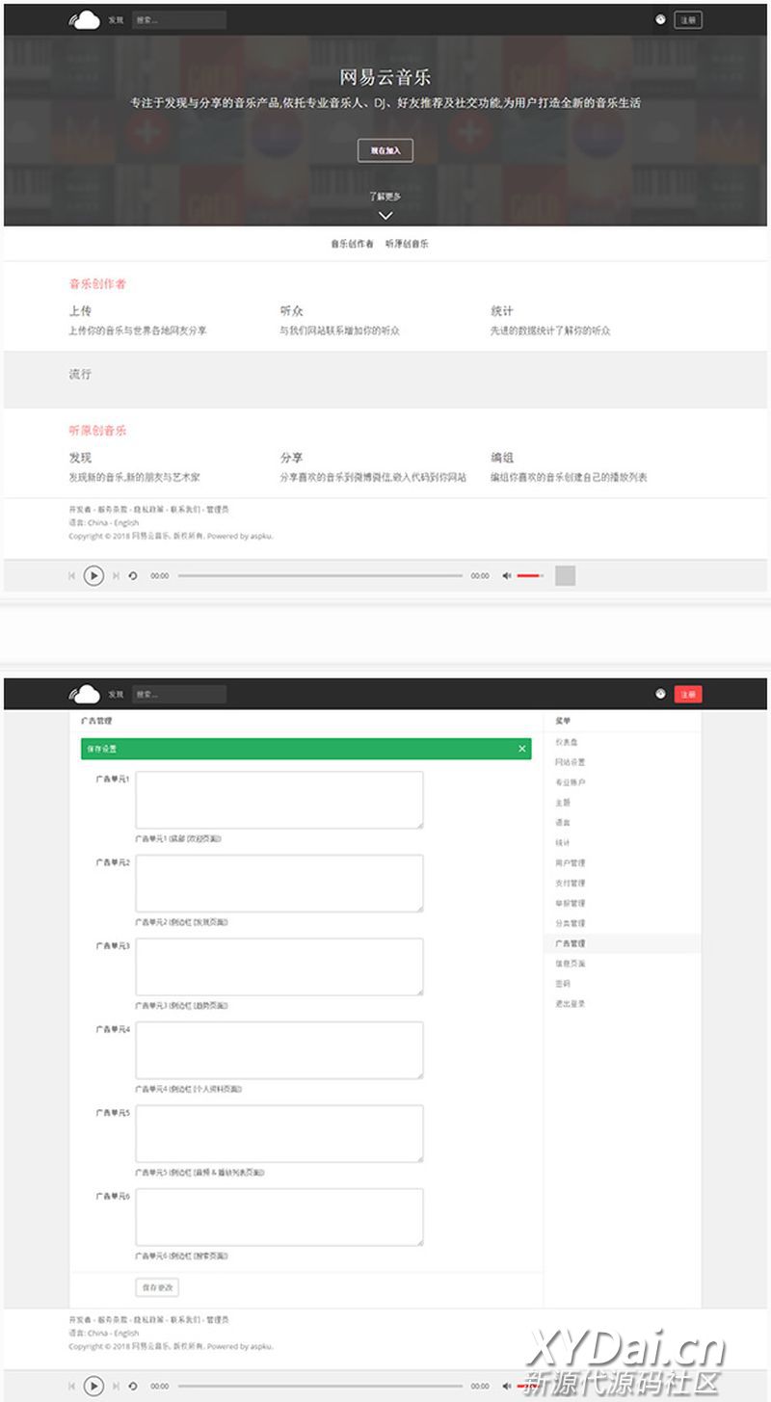This screenshot has height=1402, width=771.
Task: Click the outlined 注册 button on the landing page
Action: 688,19
